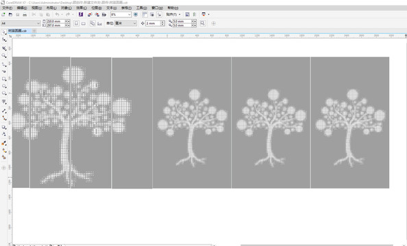
Task: Select the Interactive Fill tool
Action: 4,150
